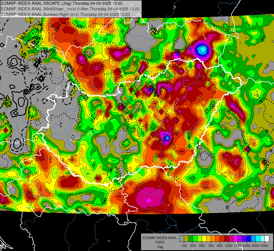The image size is (274, 251).
Task: Pick the bright magenta legend swatch
Action: coord(236,239)
